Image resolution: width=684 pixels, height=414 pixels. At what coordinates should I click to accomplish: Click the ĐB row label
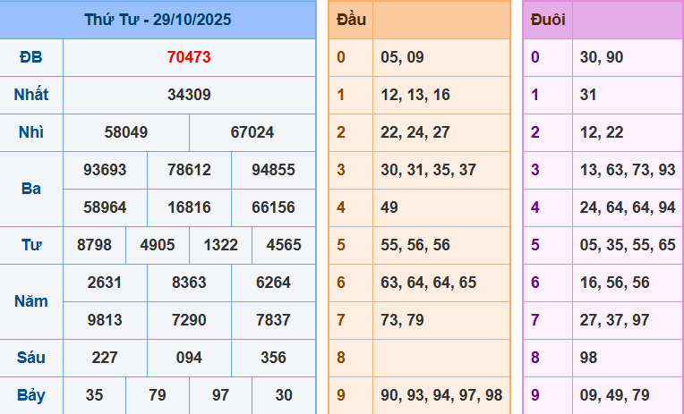click(31, 57)
